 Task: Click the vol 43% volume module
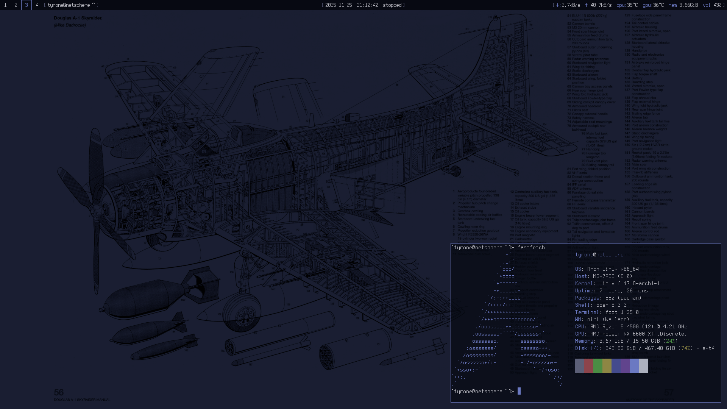coord(712,5)
